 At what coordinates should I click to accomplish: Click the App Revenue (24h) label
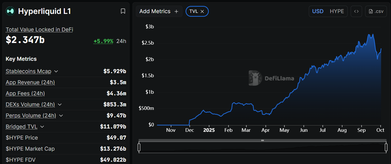(x=30, y=82)
